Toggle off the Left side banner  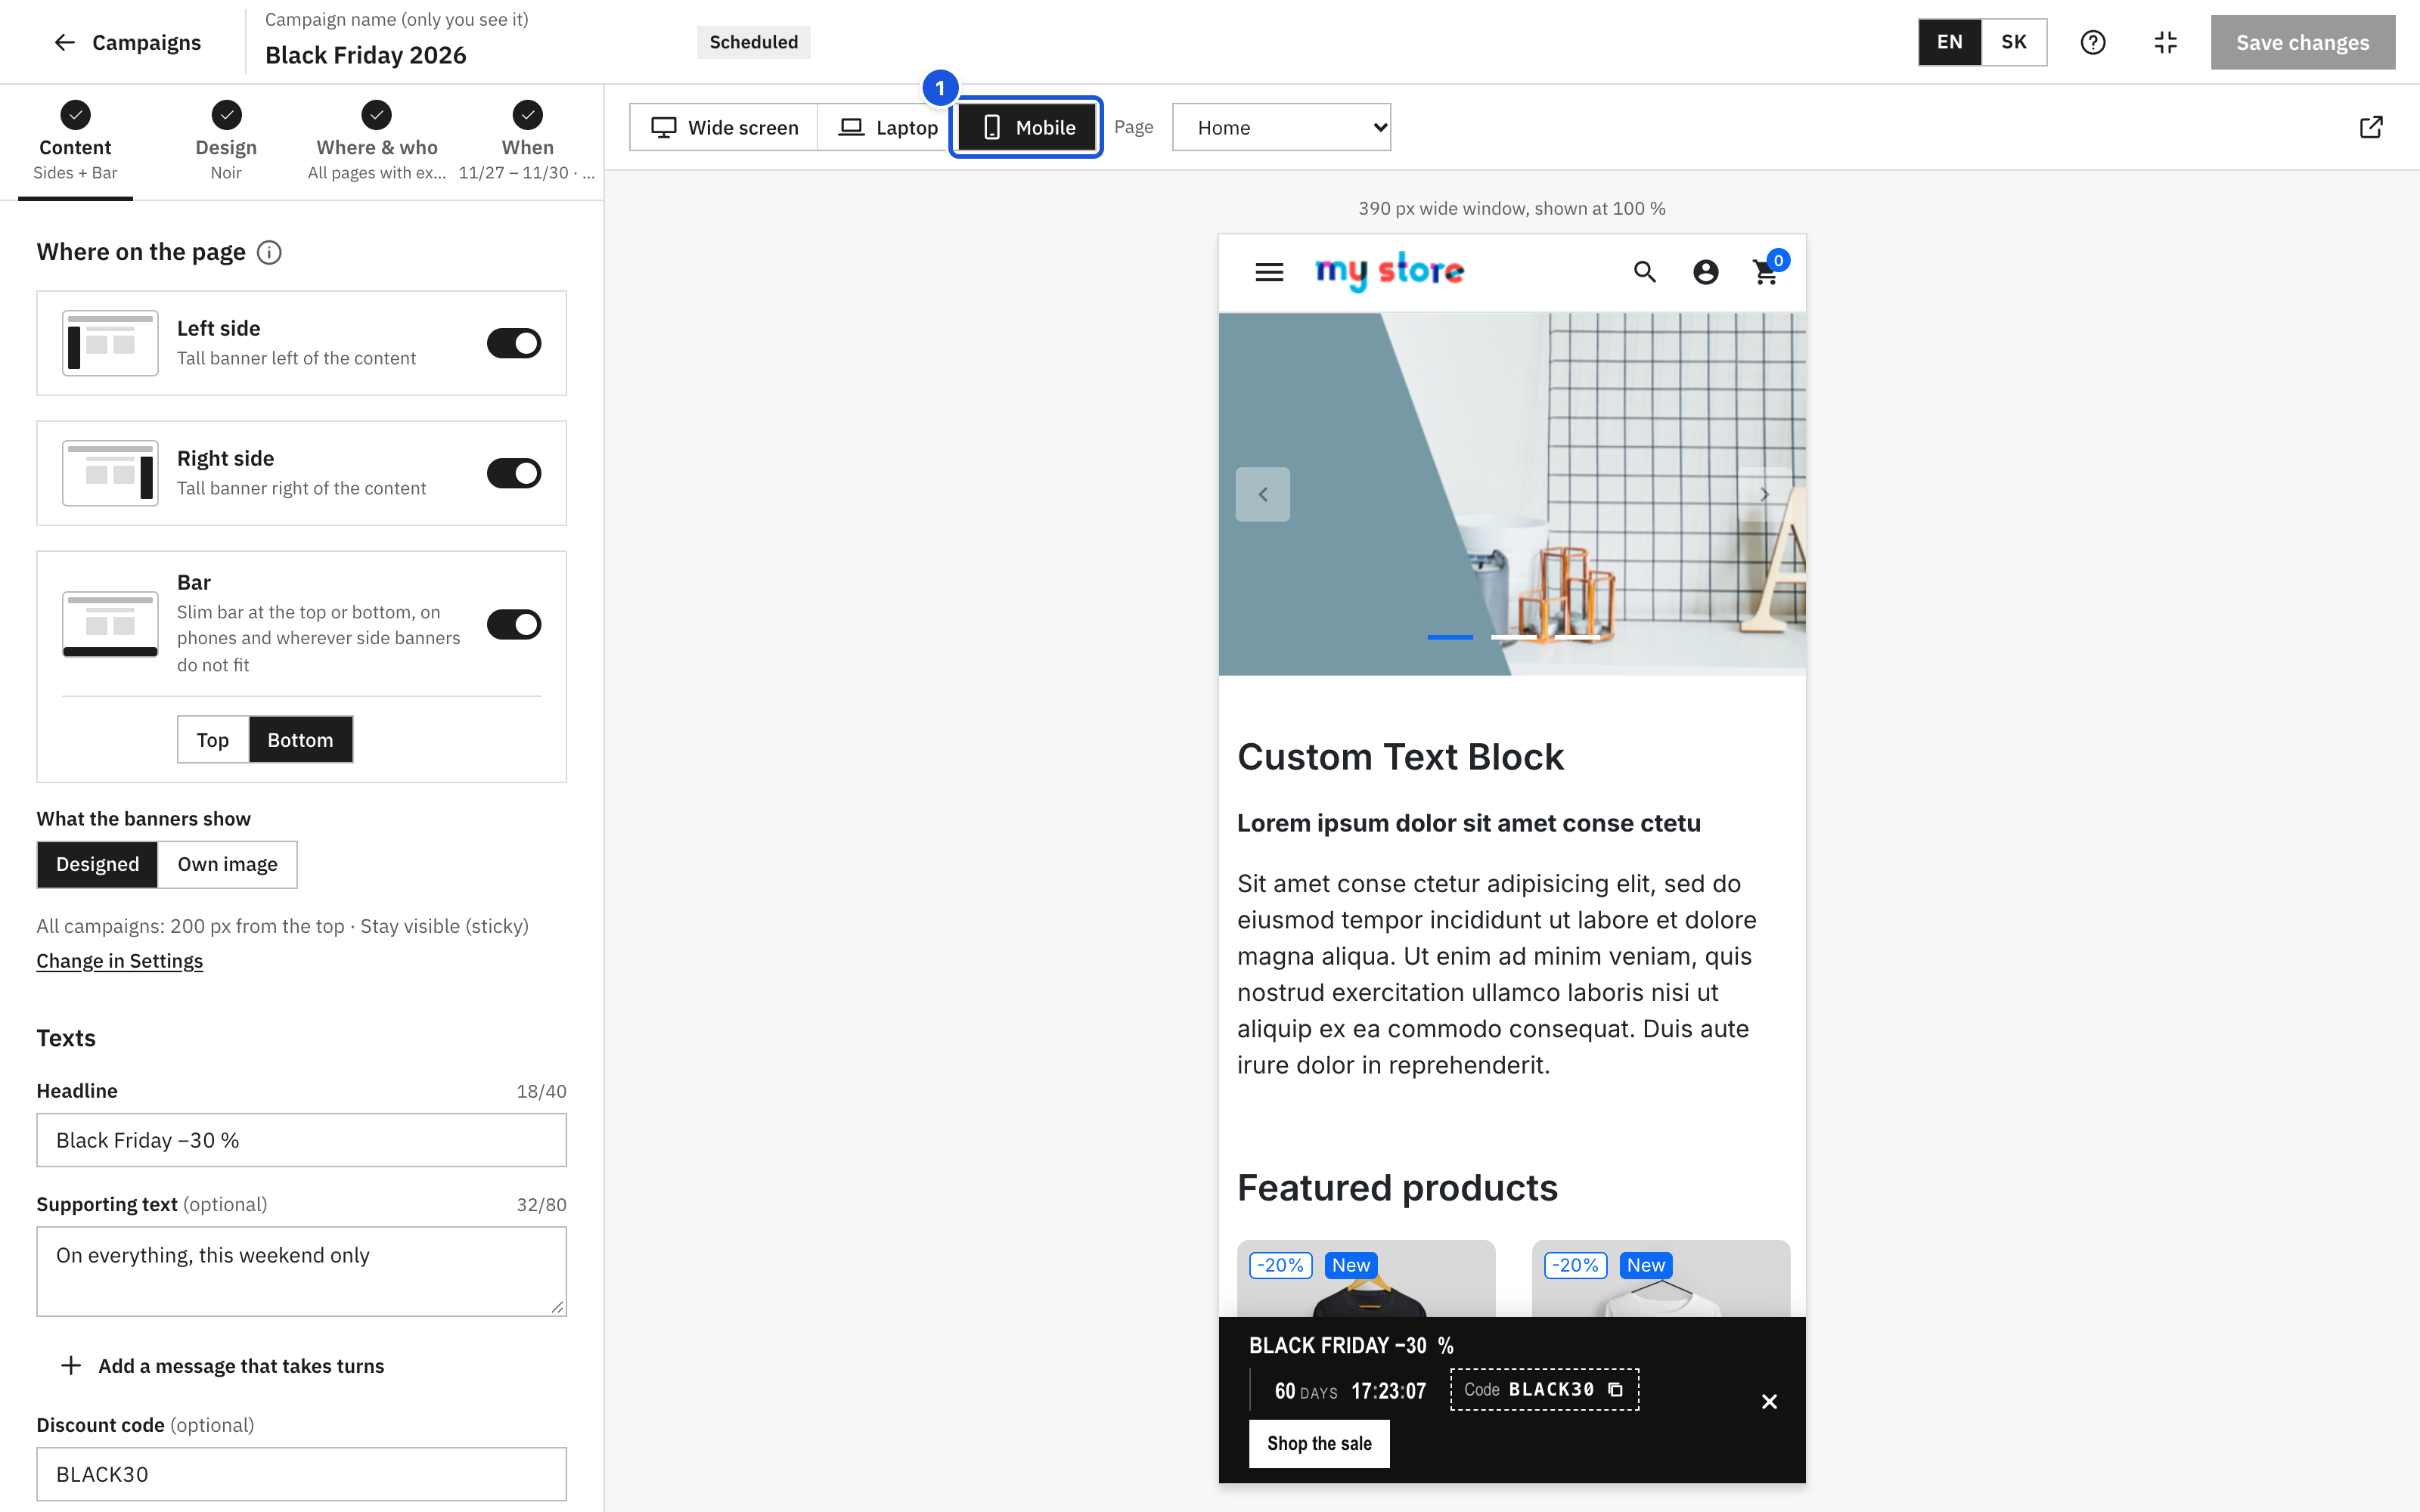pos(514,343)
